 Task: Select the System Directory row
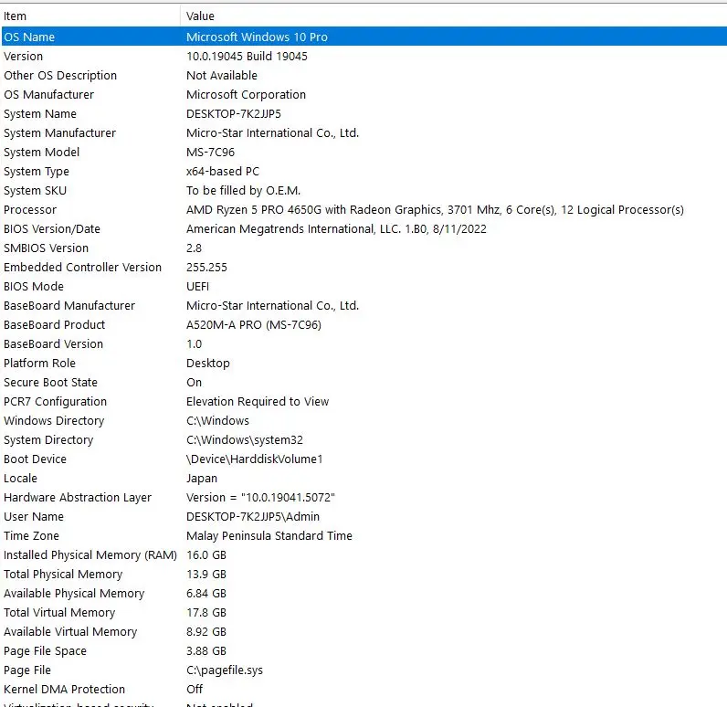(363, 439)
